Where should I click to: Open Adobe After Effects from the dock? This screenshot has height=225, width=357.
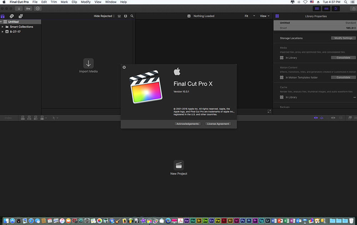click(x=187, y=221)
